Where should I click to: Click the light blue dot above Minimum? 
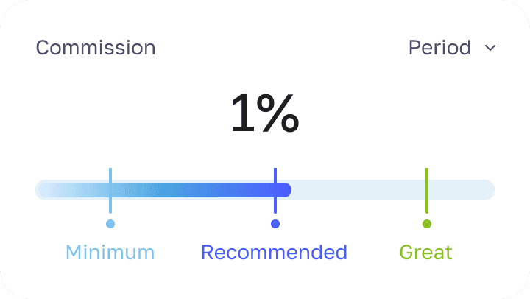[110, 224]
